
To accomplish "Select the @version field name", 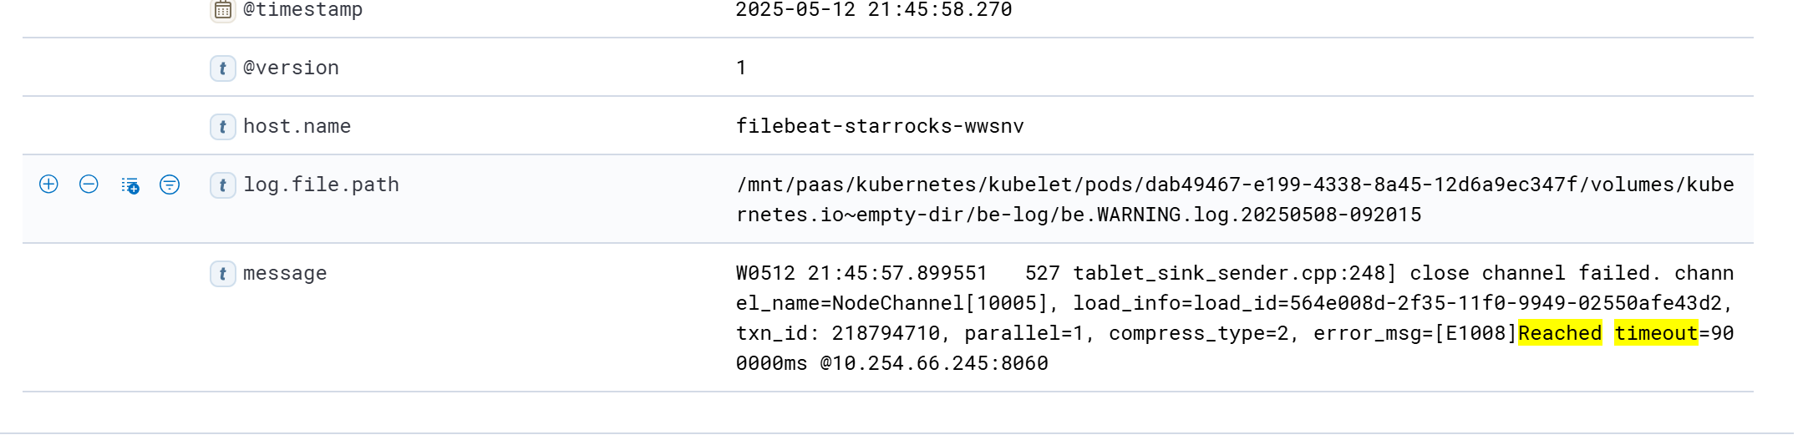I will click(x=291, y=68).
